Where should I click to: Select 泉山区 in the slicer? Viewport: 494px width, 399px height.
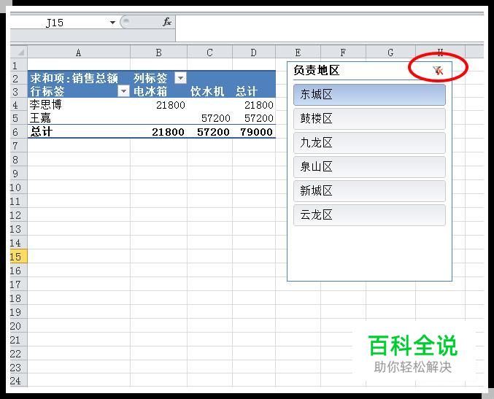[369, 167]
